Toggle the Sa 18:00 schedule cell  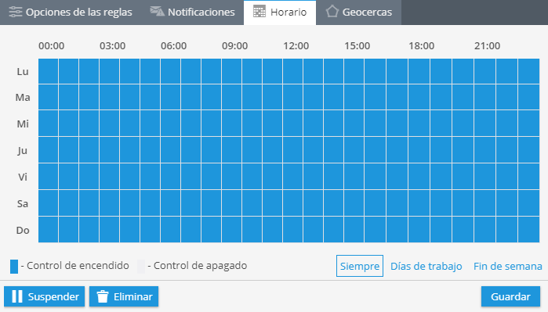tap(419, 203)
